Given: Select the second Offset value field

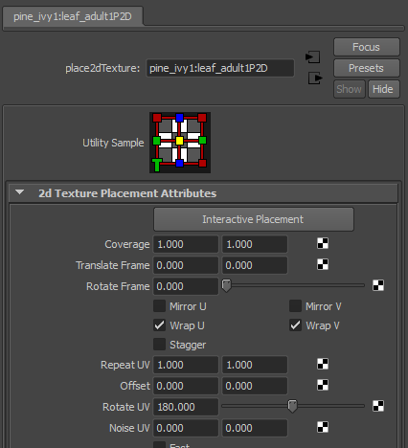Looking at the screenshot, I should point(255,386).
